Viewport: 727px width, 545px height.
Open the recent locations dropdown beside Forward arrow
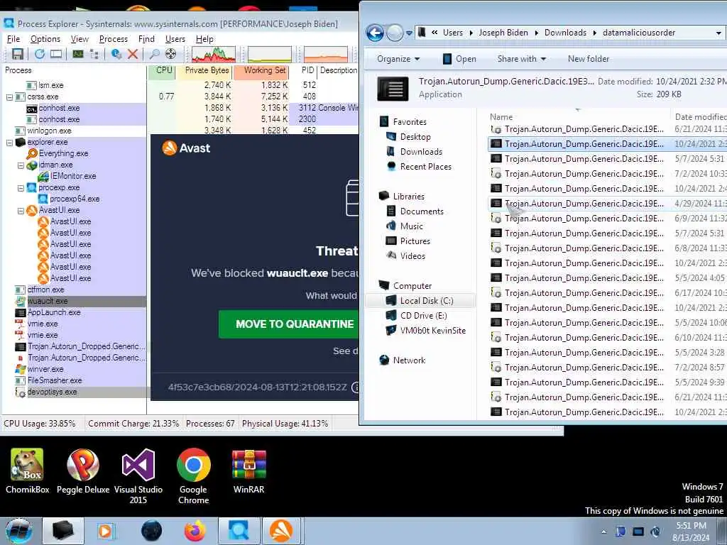pos(409,33)
